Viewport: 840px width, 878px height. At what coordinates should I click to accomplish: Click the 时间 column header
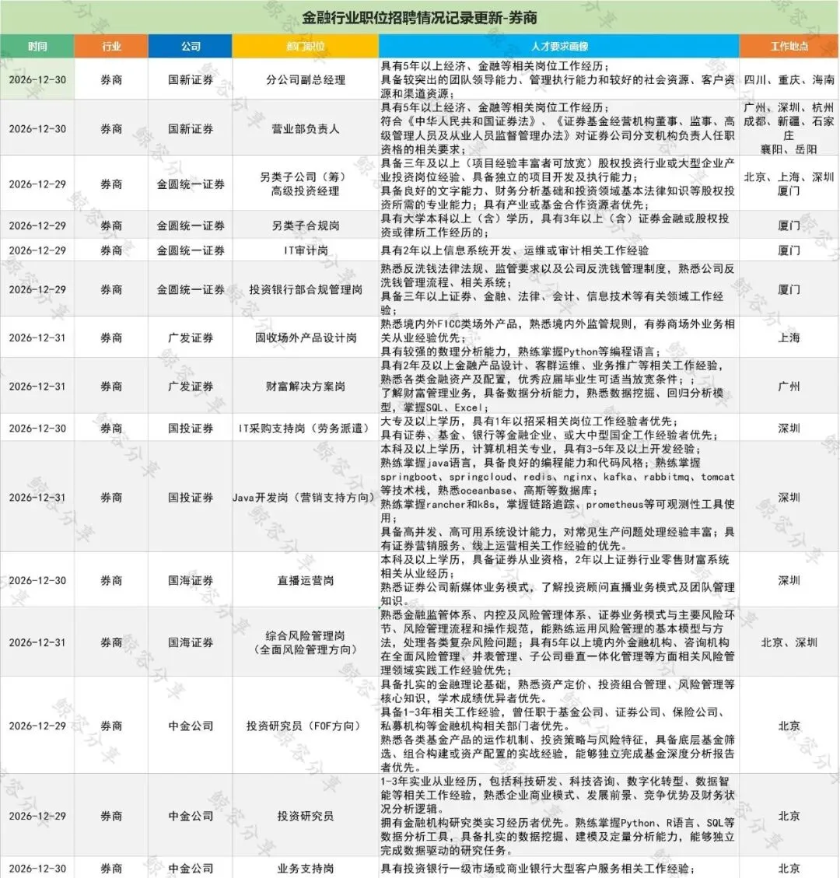[37, 47]
